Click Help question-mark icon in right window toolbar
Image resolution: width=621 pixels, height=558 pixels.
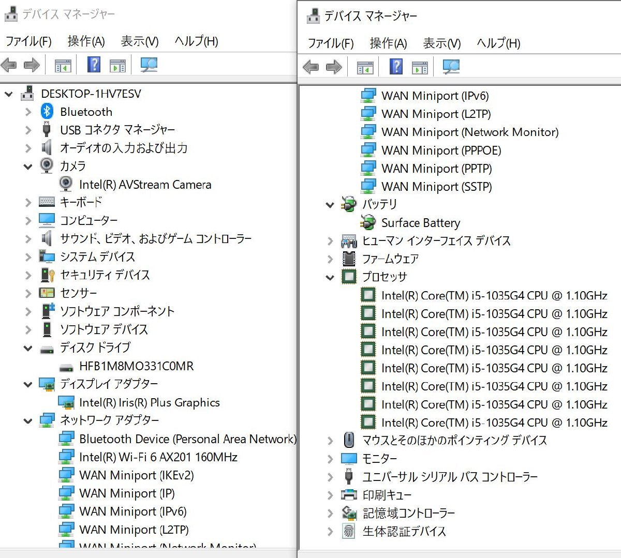[x=396, y=67]
